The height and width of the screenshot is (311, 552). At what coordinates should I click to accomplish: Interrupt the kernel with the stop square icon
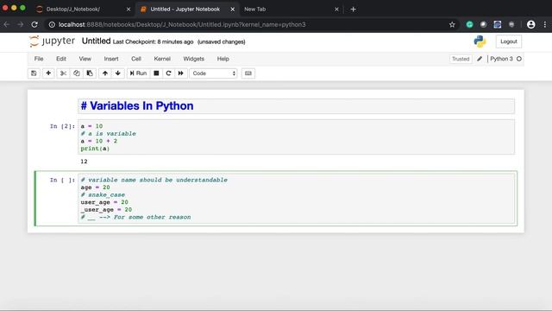click(x=156, y=73)
